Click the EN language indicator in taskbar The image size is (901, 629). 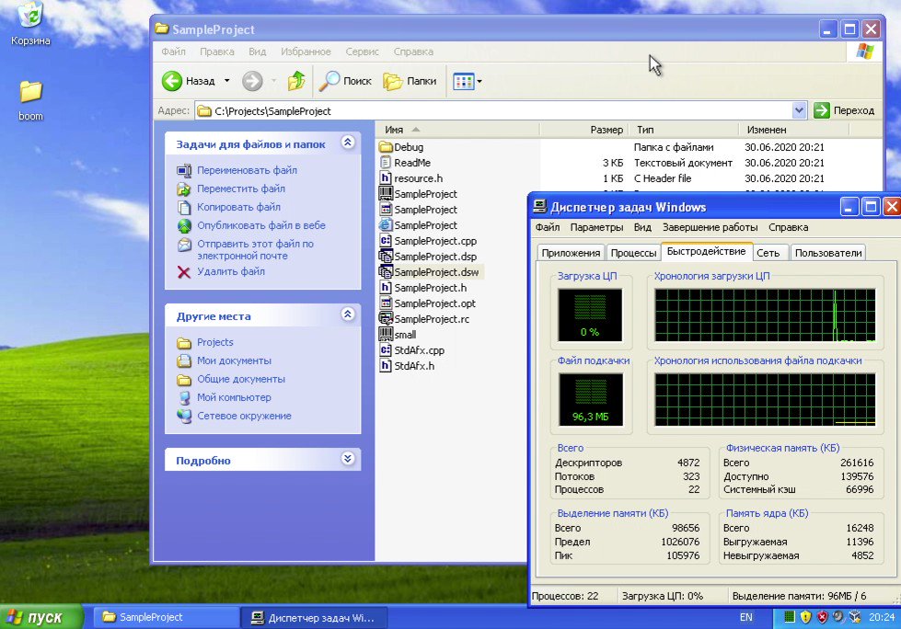pos(745,618)
